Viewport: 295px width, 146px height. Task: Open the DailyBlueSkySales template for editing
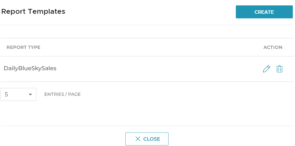[x=267, y=69]
